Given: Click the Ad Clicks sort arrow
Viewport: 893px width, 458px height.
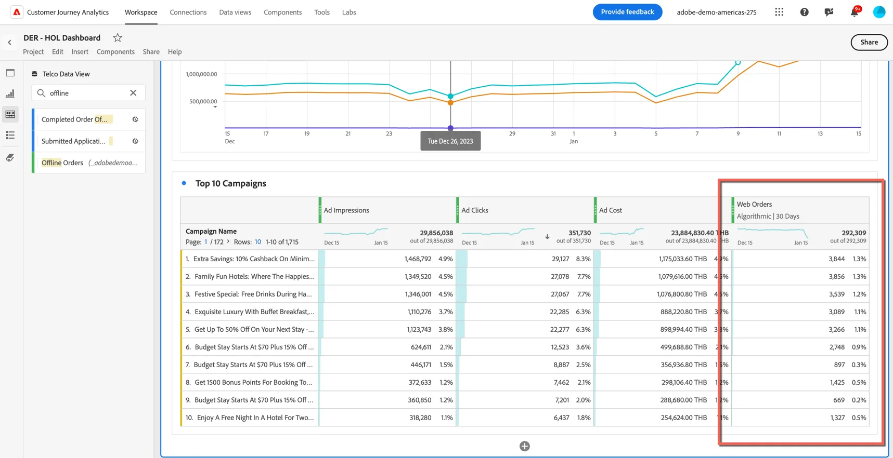Looking at the screenshot, I should [547, 237].
